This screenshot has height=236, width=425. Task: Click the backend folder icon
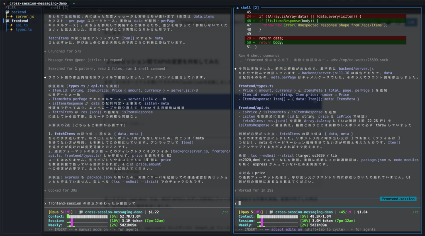(7, 12)
